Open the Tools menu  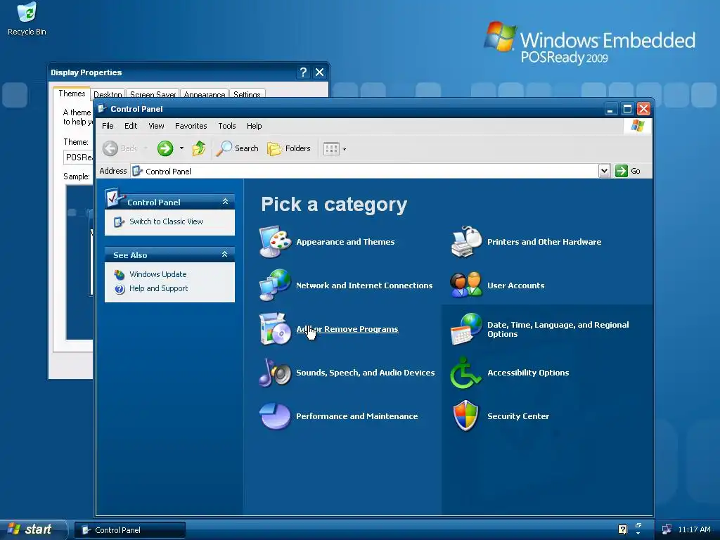tap(227, 126)
